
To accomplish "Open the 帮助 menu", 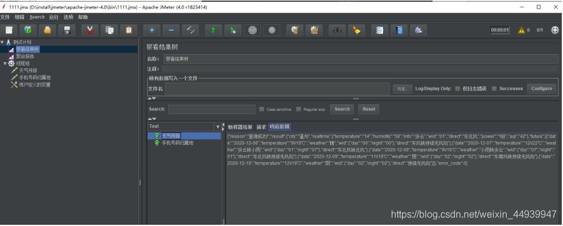I will pos(83,17).
